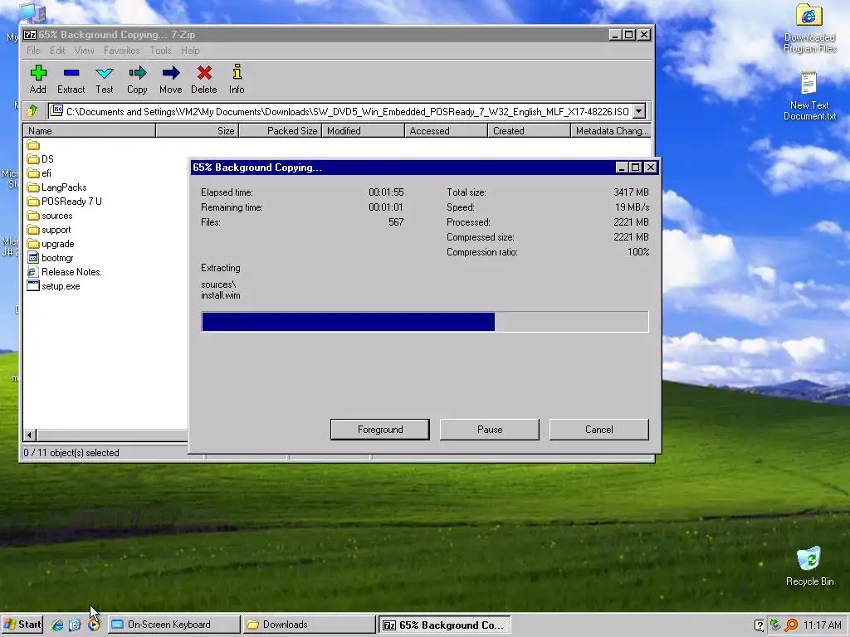Click the Test archive toolbar icon
Image resolution: width=850 pixels, height=637 pixels.
tap(104, 79)
